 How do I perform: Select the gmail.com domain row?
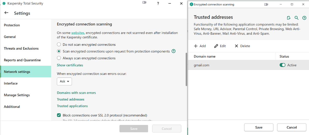point(232,65)
